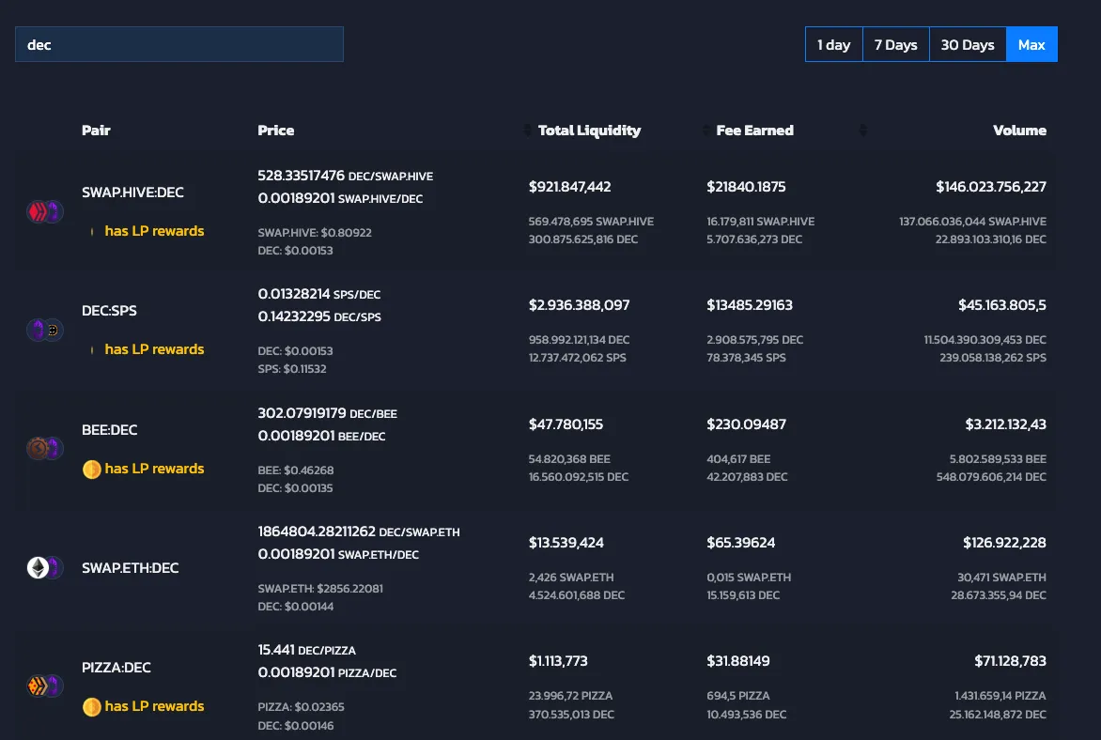This screenshot has width=1101, height=740.
Task: Click the sort arrows left of Fee Earned
Action: [x=706, y=130]
